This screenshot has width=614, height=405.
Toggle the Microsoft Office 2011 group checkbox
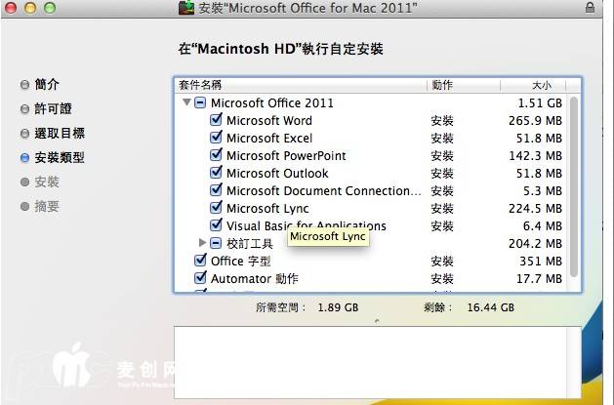click(201, 103)
